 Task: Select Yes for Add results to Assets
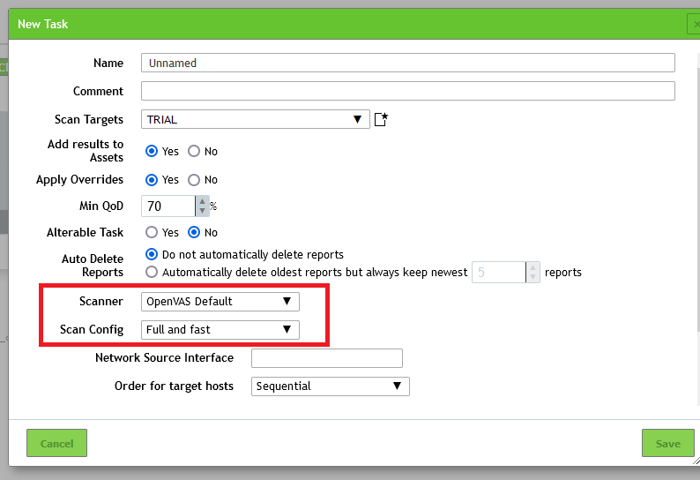click(152, 151)
